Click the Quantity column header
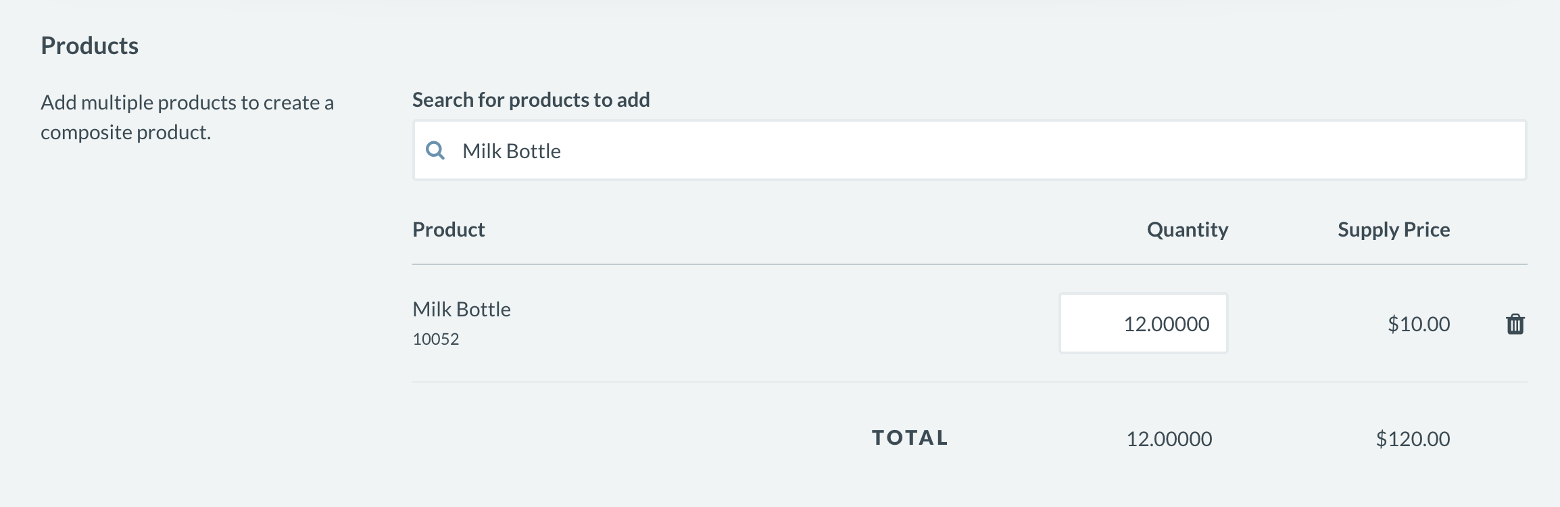 click(1188, 230)
